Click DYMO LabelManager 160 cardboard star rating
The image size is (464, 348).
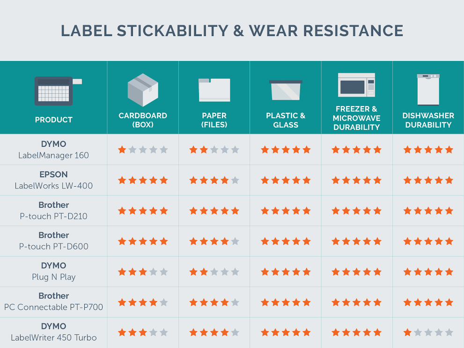tap(143, 150)
